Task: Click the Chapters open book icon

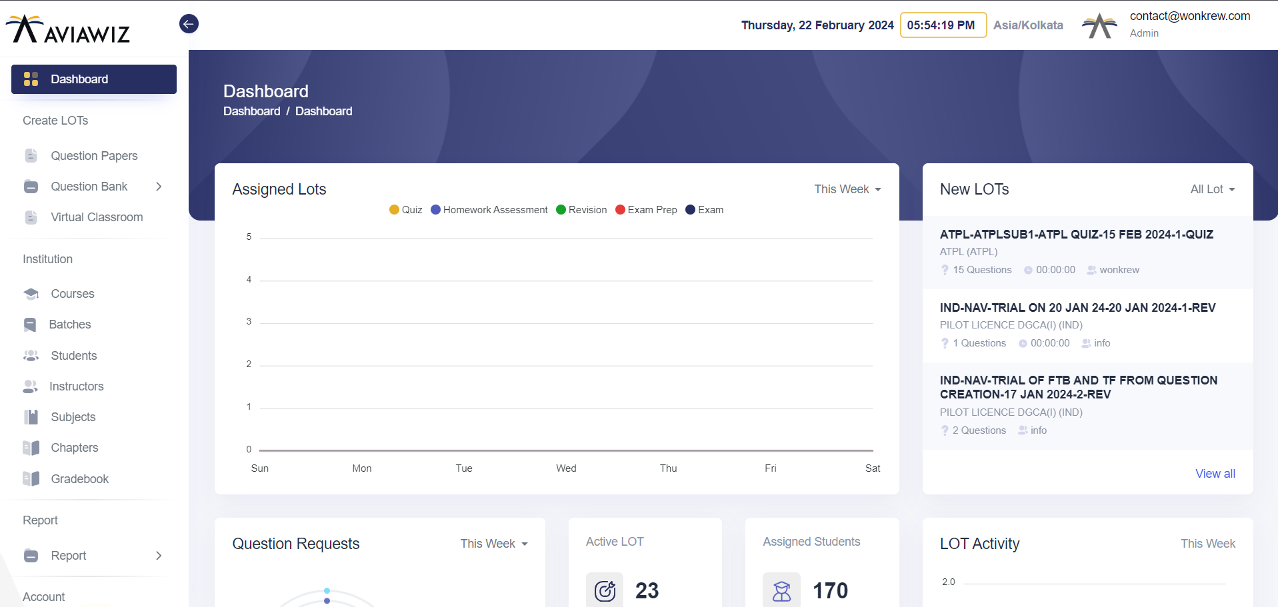Action: pyautogui.click(x=31, y=448)
